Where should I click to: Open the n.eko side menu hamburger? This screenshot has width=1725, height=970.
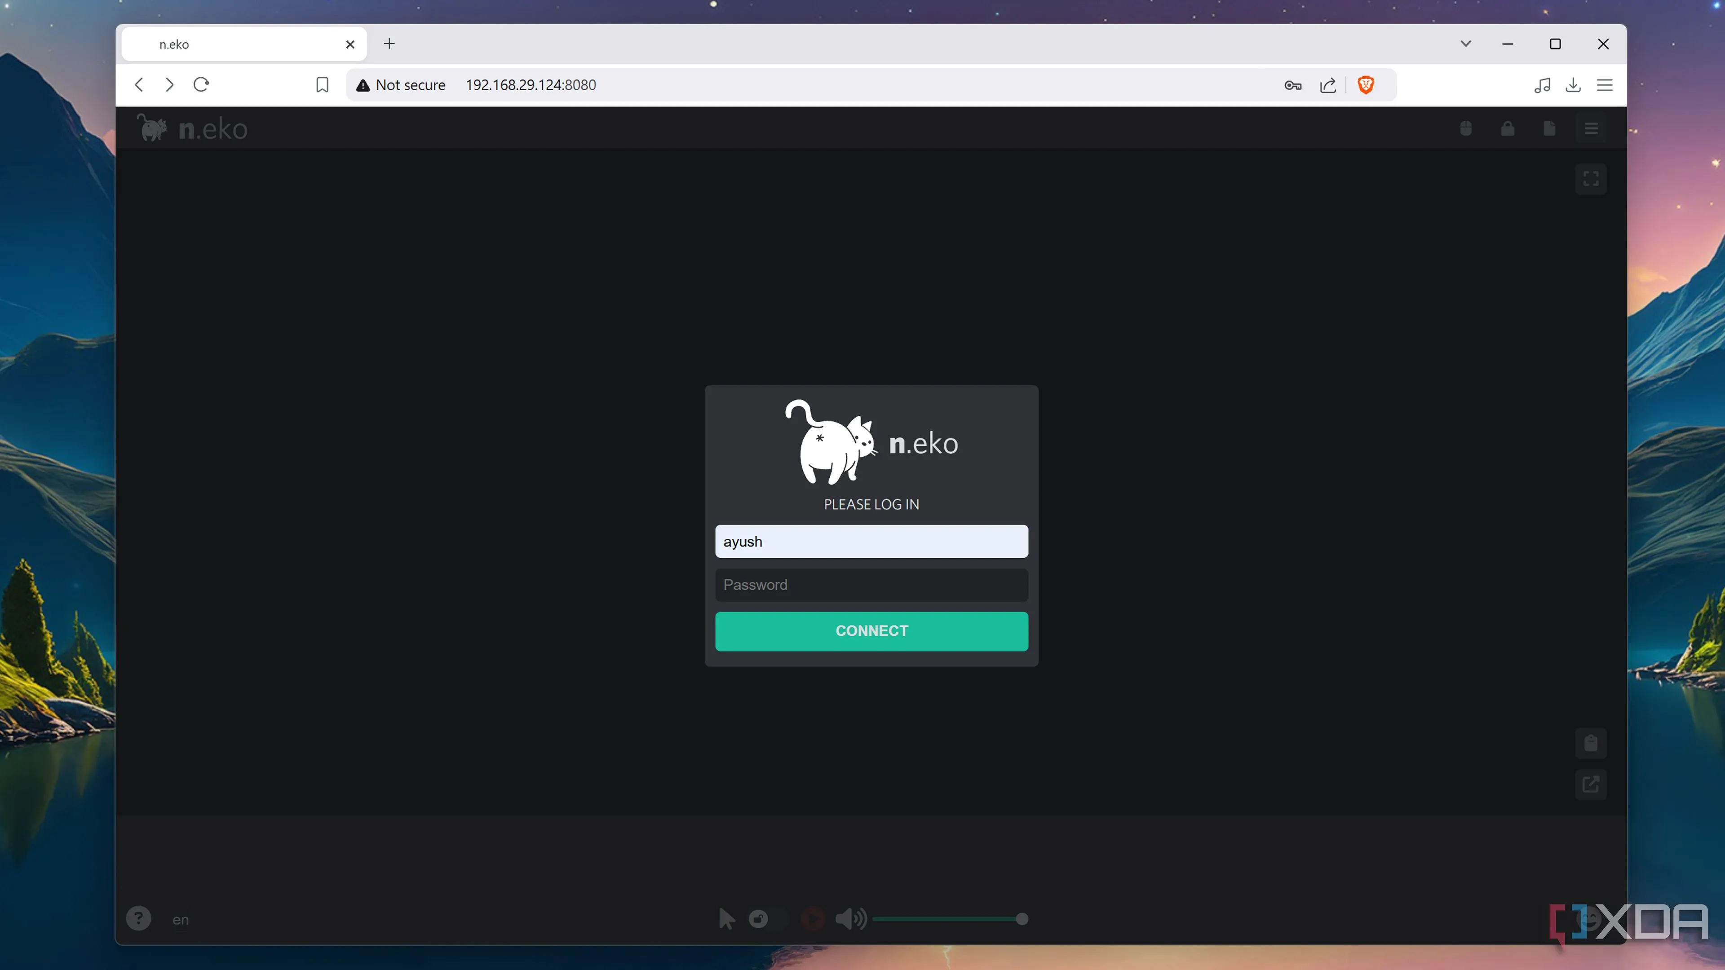pyautogui.click(x=1591, y=128)
